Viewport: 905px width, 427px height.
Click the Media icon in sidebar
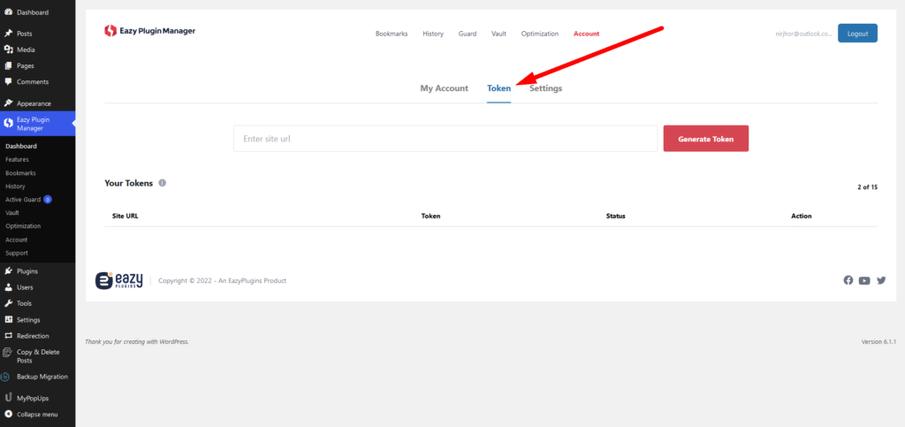pyautogui.click(x=8, y=50)
